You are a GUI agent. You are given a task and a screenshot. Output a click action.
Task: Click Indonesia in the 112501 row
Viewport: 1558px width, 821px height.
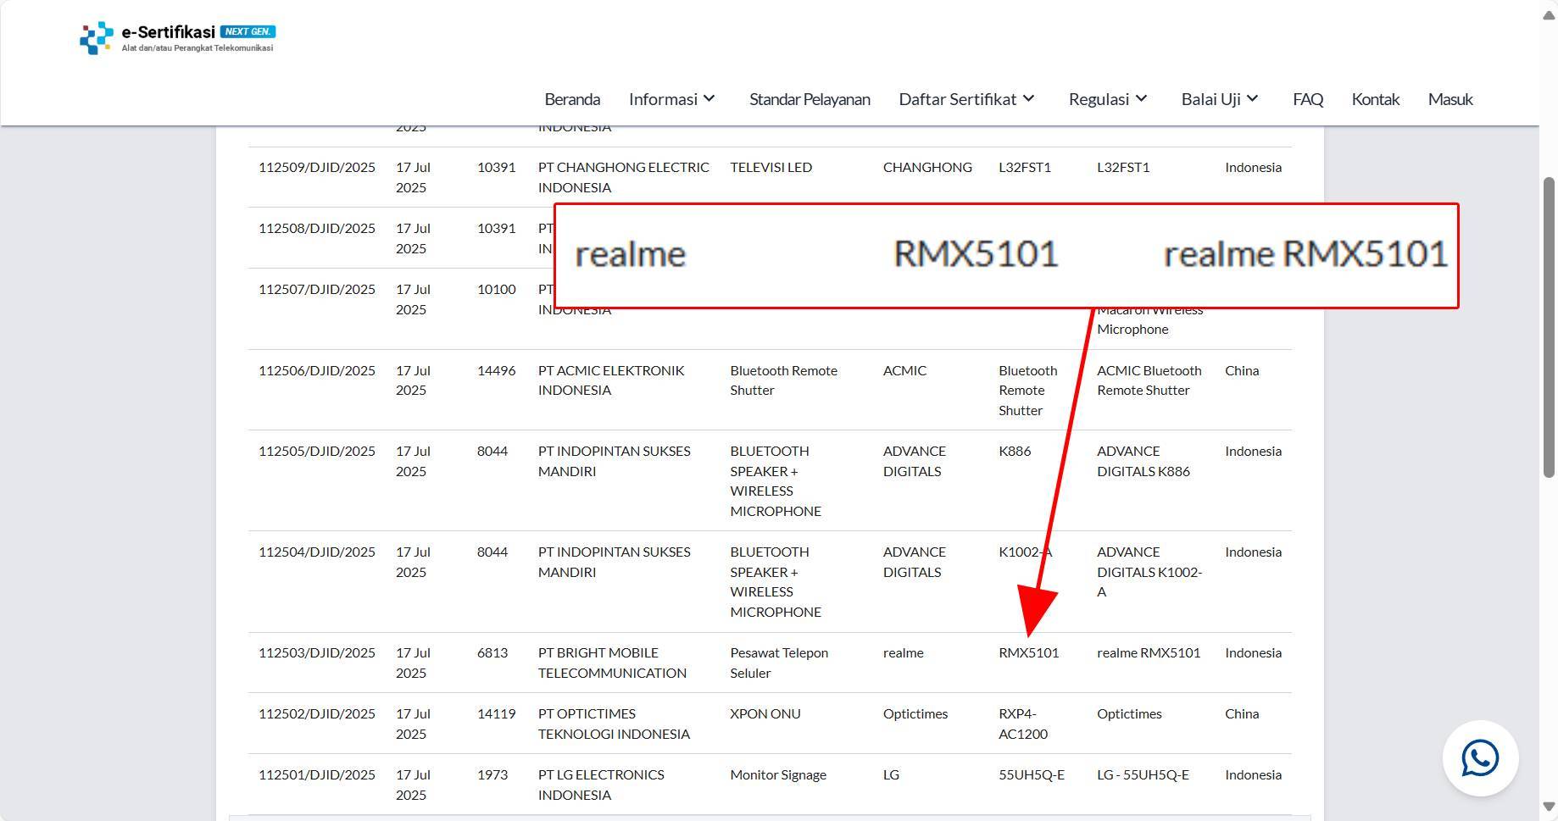[1253, 774]
